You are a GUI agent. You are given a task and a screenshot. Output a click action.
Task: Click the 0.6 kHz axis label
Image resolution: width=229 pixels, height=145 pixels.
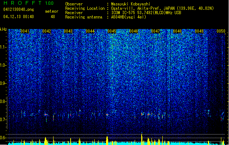click(3, 138)
